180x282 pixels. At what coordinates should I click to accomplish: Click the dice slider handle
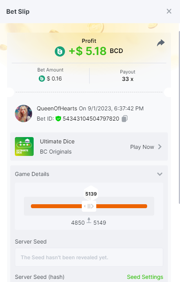click(x=89, y=206)
